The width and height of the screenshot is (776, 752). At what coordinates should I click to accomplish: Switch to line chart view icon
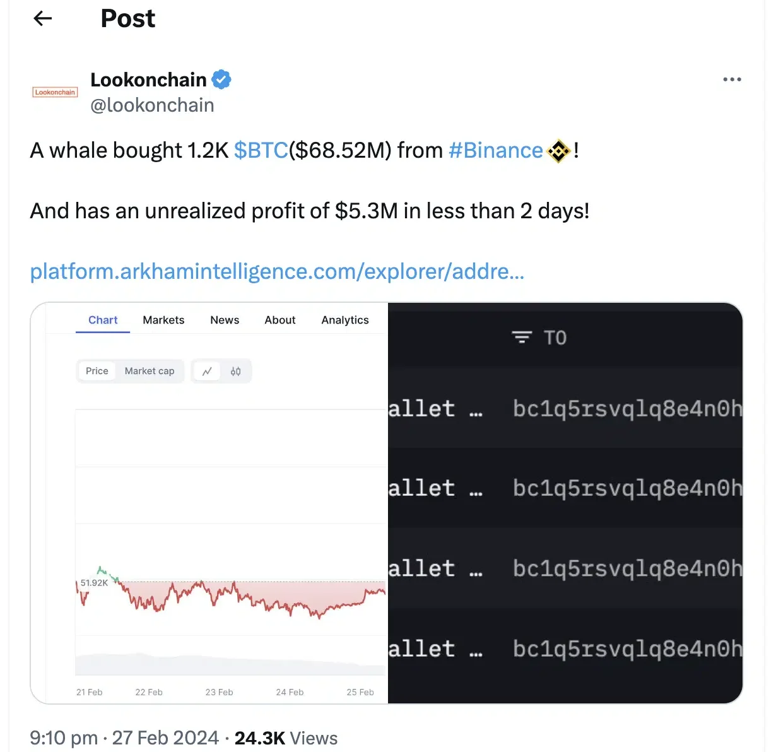[207, 372]
